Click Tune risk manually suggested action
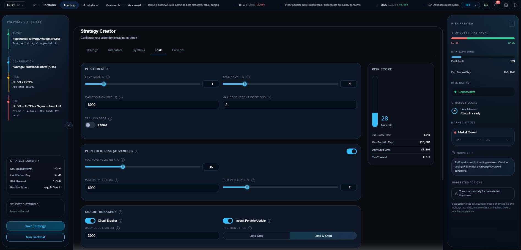This screenshot has height=250, width=521. 483,194
